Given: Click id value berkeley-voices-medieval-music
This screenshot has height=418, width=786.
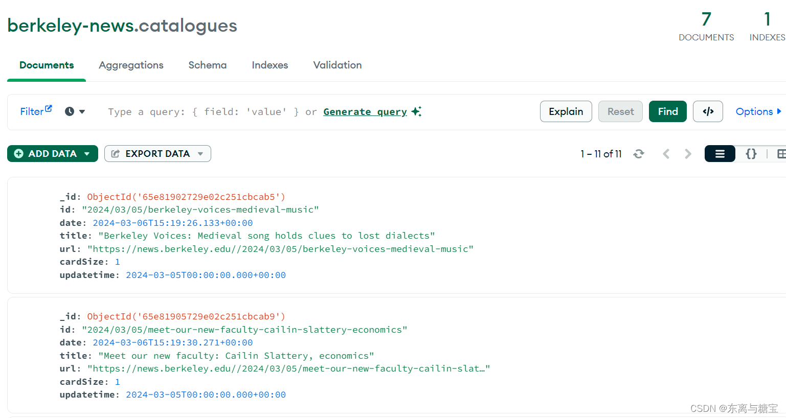Looking at the screenshot, I should [200, 210].
